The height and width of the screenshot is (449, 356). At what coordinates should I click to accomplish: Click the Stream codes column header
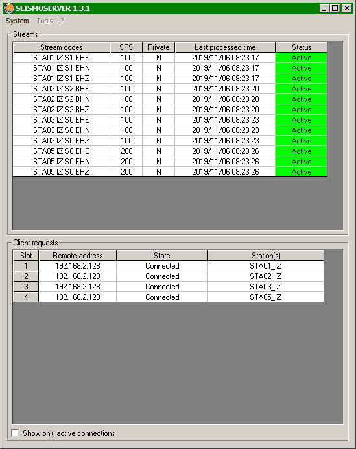(61, 47)
